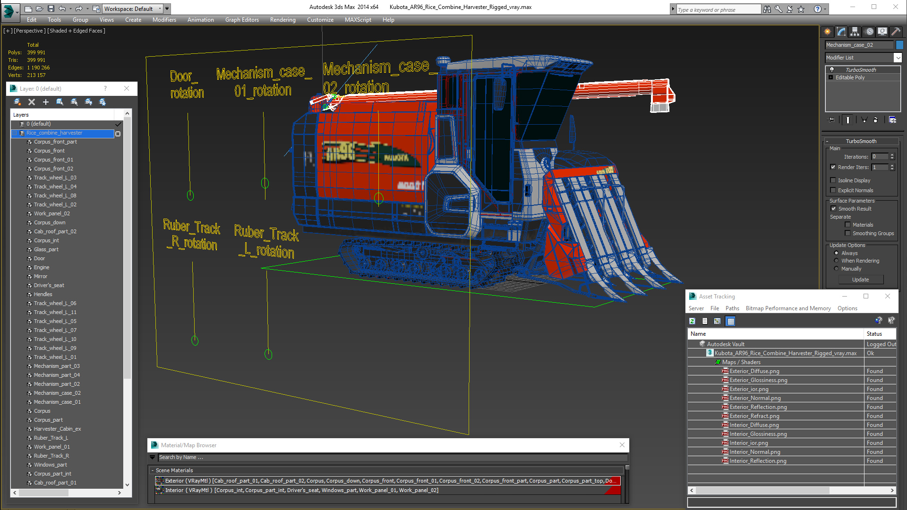Open the Modify command panel tab
This screenshot has width=907, height=510.
click(x=841, y=32)
